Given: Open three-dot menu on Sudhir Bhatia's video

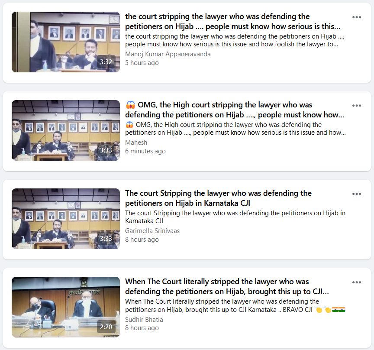Looking at the screenshot, I should (x=356, y=282).
